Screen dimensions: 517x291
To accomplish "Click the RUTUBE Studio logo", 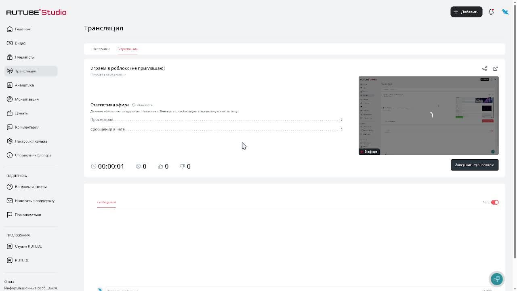I will click(36, 12).
